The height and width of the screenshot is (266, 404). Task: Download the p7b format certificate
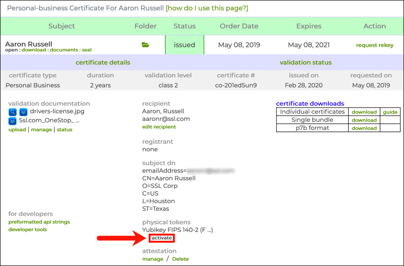tap(364, 128)
